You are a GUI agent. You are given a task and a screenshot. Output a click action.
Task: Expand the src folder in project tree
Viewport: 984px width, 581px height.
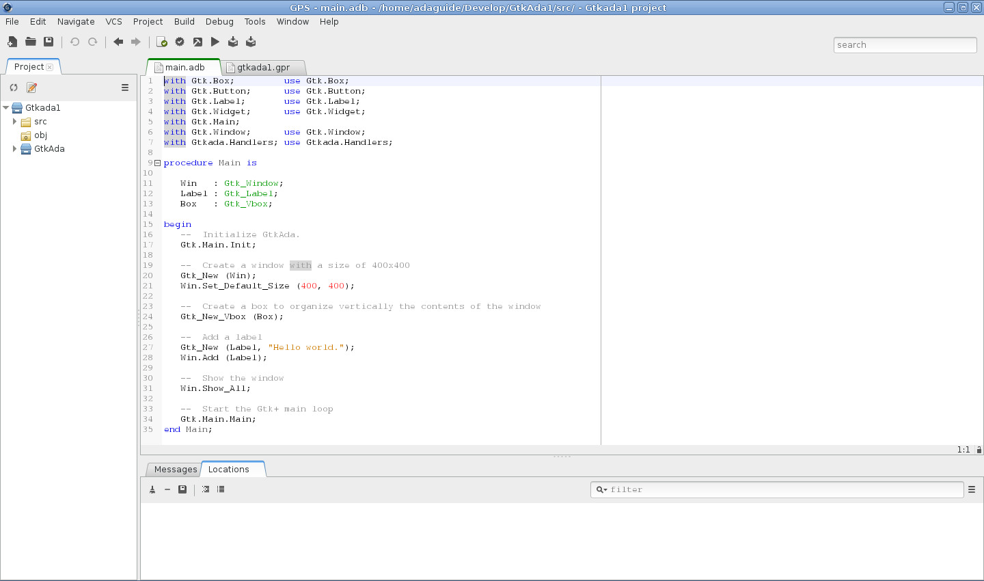point(14,122)
